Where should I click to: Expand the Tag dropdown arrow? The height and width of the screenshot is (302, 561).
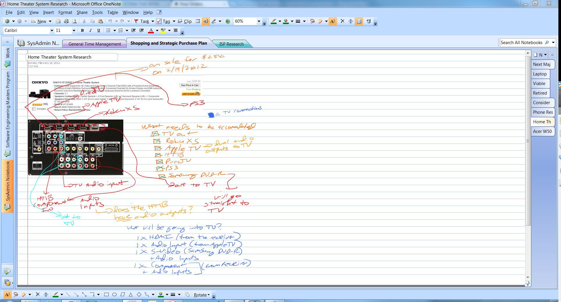[x=174, y=21]
